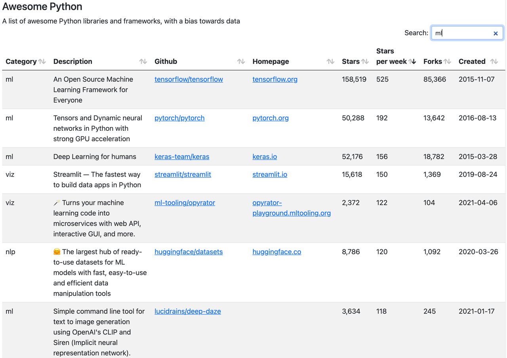Select the 50,288 stars cell
The height and width of the screenshot is (358, 507).
[353, 118]
